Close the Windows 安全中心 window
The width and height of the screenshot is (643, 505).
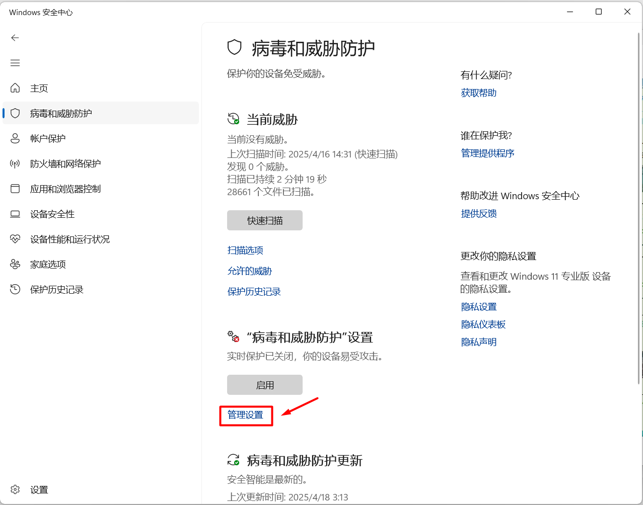627,12
